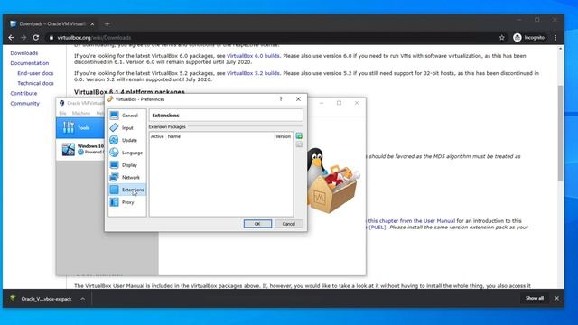Open Documentation link in sidebar
This screenshot has width=578, height=325.
point(30,63)
